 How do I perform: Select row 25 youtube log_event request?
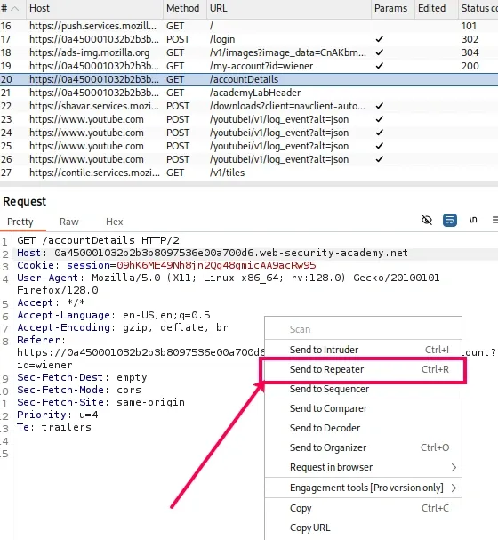pos(249,146)
